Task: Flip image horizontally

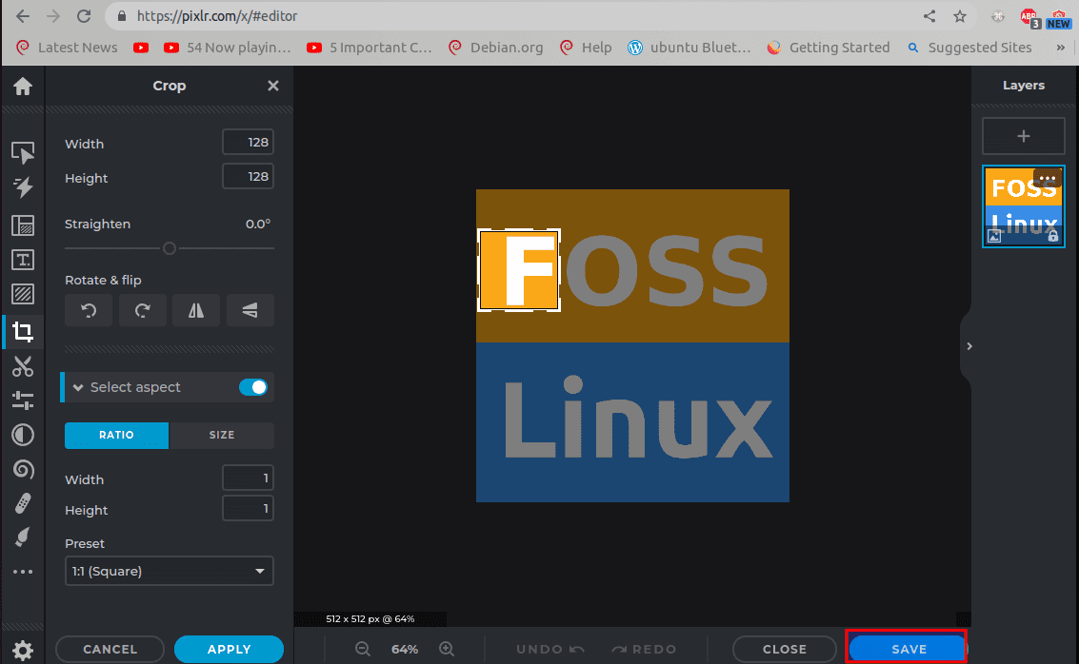Action: 196,311
